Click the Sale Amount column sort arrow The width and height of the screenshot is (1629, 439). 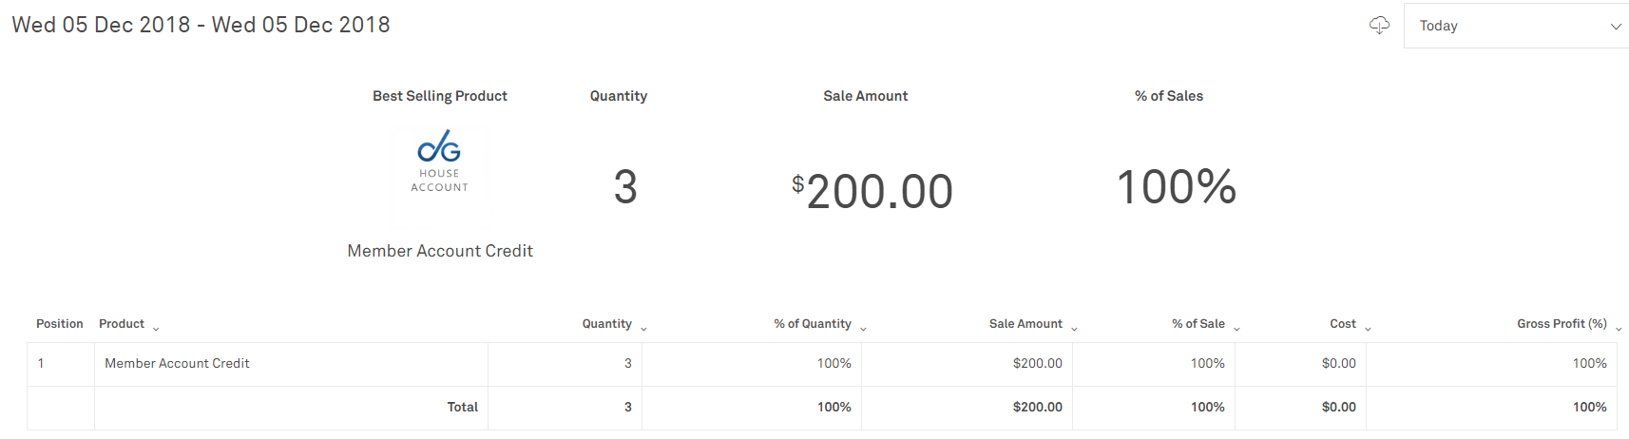pyautogui.click(x=1074, y=329)
